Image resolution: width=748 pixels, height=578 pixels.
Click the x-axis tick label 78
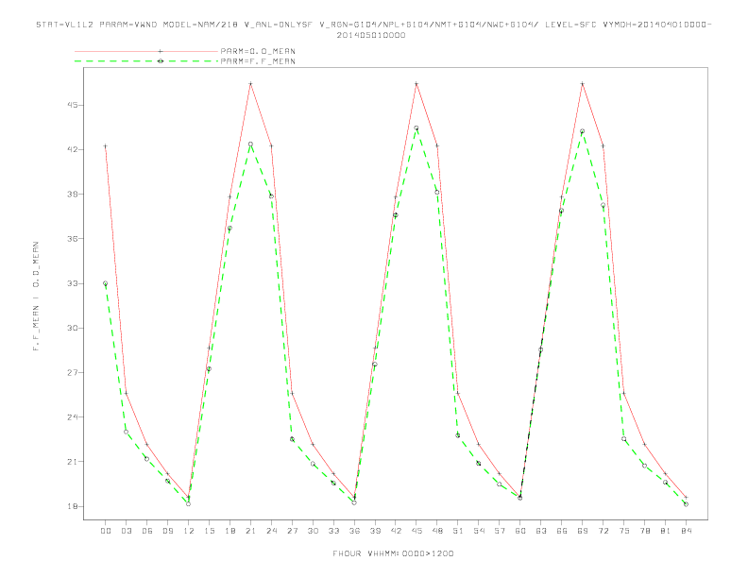[644, 531]
